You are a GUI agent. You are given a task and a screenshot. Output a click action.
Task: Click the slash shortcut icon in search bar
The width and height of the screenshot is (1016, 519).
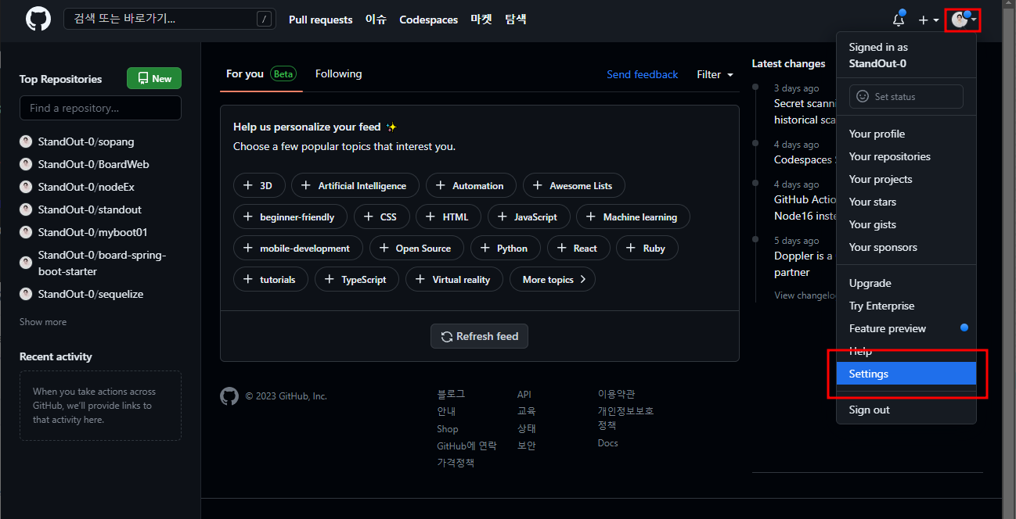point(265,20)
